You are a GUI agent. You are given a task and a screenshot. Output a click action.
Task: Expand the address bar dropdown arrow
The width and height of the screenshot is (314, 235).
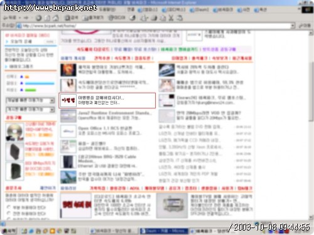[293, 26]
